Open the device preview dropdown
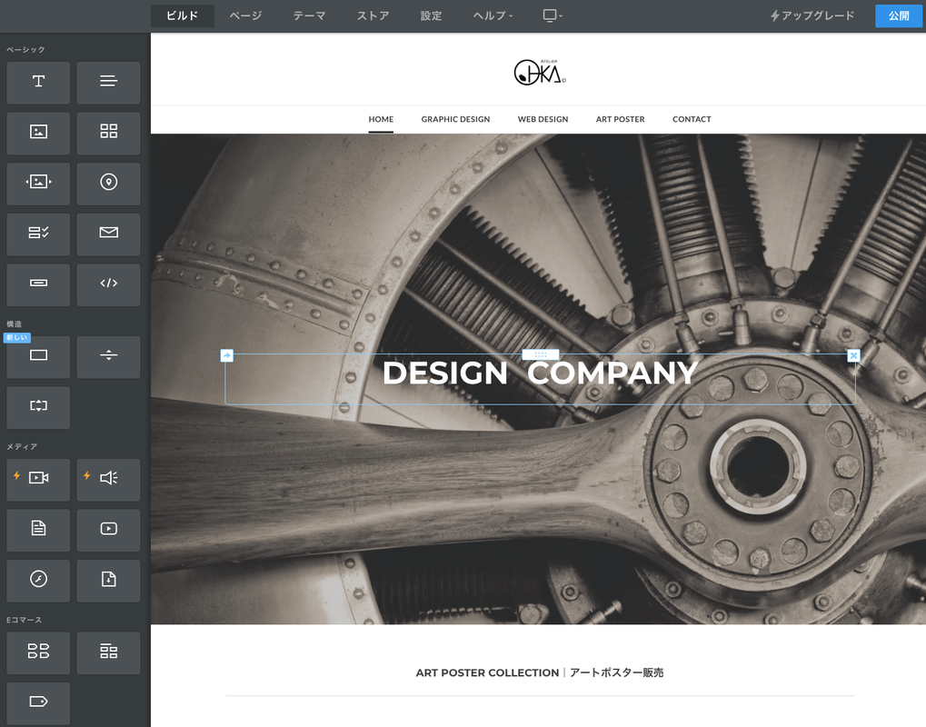The image size is (926, 727). pyautogui.click(x=553, y=16)
